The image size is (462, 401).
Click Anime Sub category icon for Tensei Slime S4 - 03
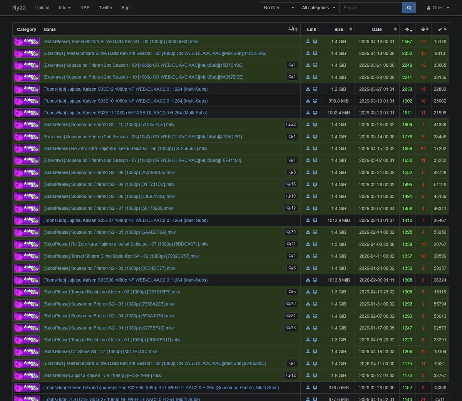(27, 42)
